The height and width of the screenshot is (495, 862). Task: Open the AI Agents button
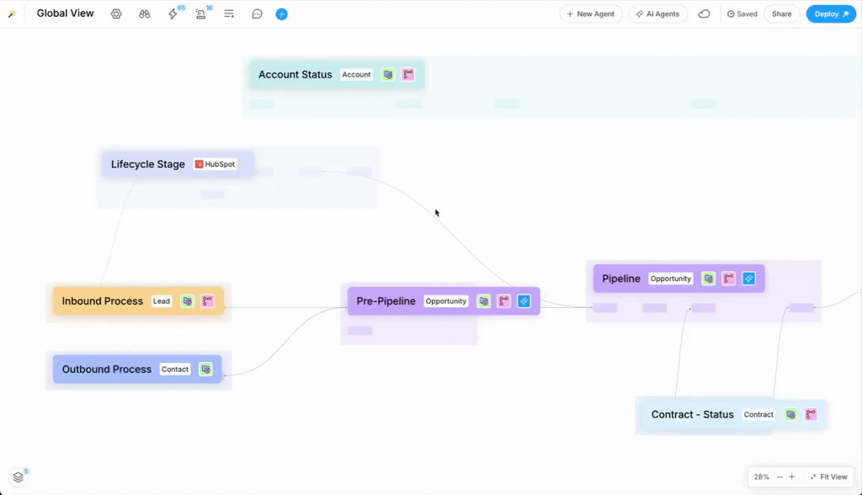658,14
